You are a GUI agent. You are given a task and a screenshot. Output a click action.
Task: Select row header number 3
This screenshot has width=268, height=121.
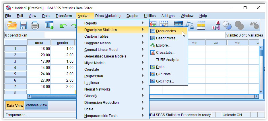pyautogui.click(x=15, y=61)
